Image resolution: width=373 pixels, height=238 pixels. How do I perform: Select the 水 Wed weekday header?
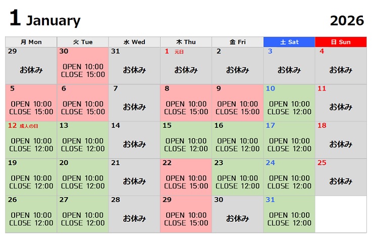point(134,42)
